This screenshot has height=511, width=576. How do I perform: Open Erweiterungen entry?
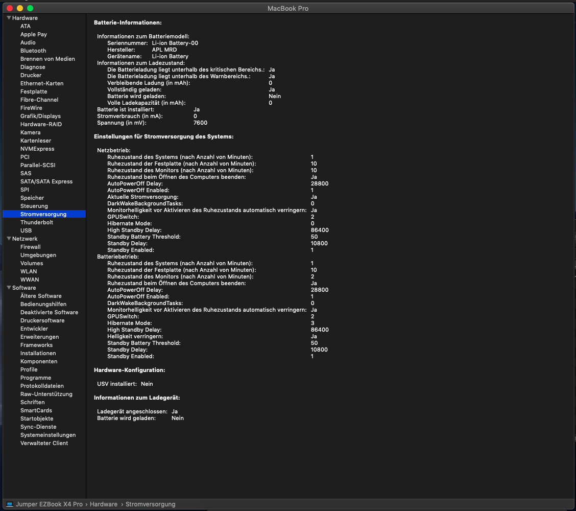coord(39,337)
